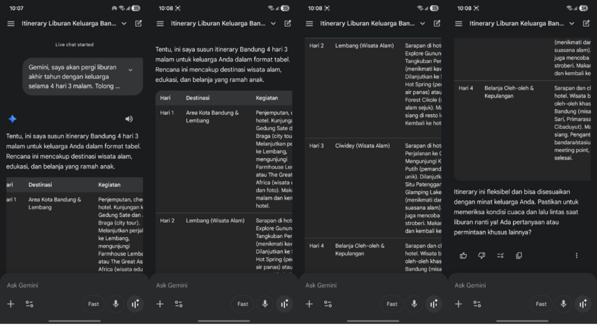Expand the collapsed user prompt bubble chevron
The width and height of the screenshot is (597, 336).
click(130, 69)
